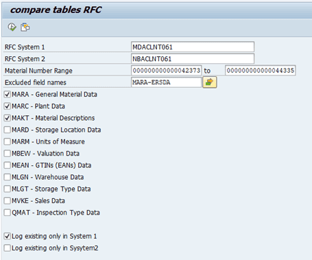Click the Execute icon in the toolbar
Viewport: 312px width, 260px height.
point(12,27)
